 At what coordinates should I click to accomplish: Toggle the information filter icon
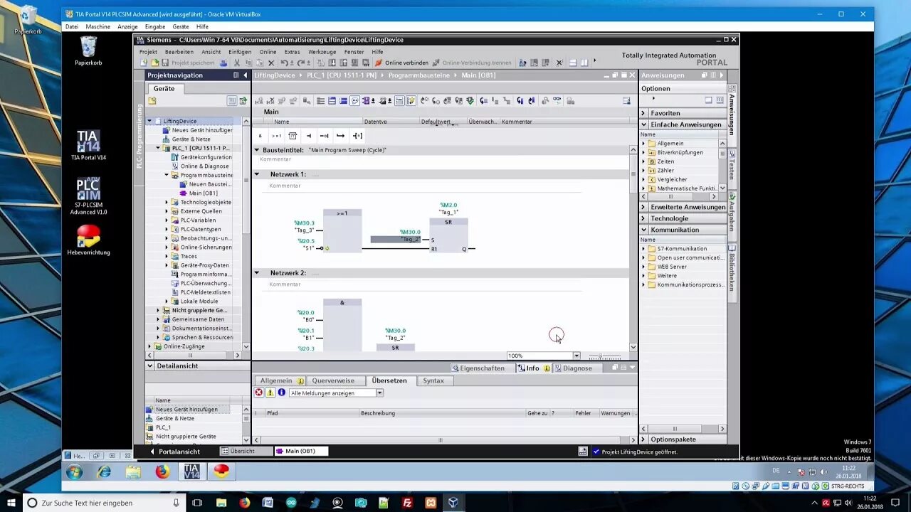click(282, 393)
